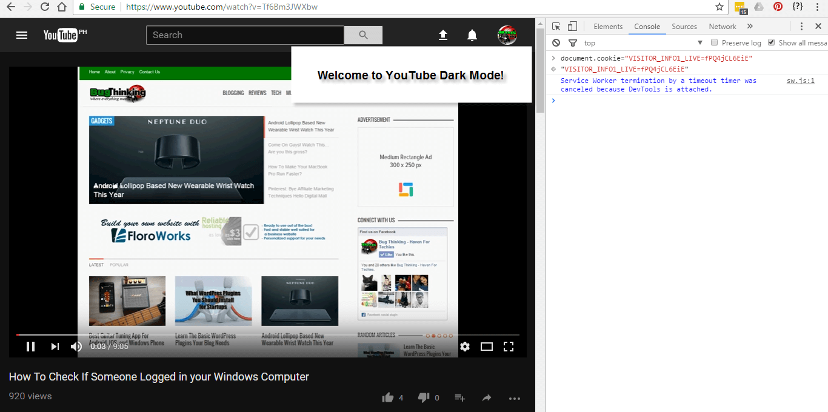Click the 920 views text
This screenshot has width=828, height=412.
point(30,396)
